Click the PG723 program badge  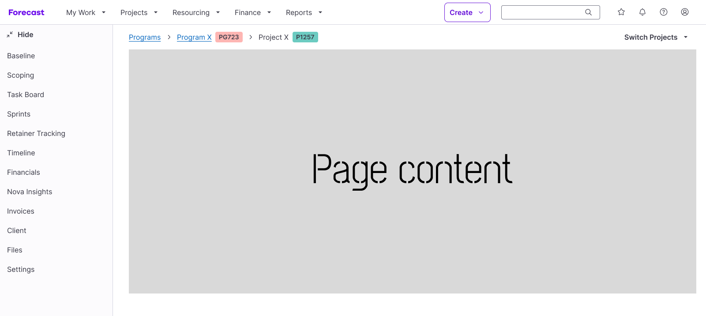pos(229,37)
